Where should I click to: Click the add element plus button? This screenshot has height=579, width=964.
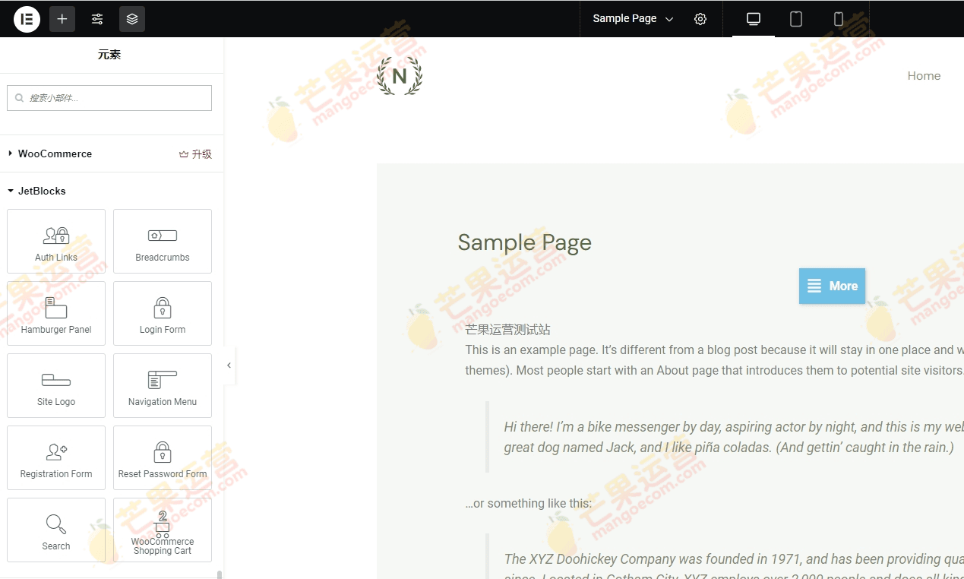pyautogui.click(x=62, y=19)
